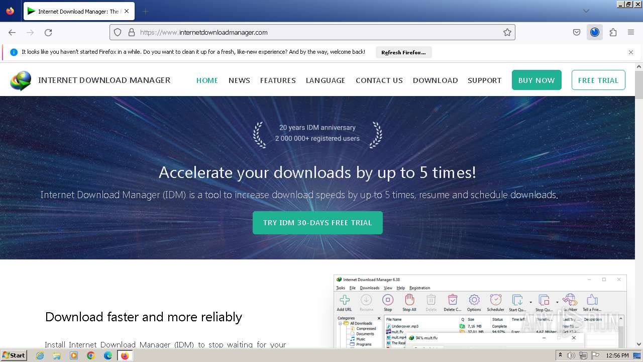This screenshot has height=362, width=643.
Task: Click 'Download faster and more reliably' heading
Action: click(144, 317)
